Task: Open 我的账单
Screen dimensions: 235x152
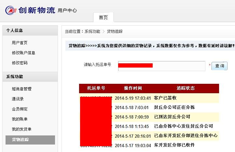Action: [20, 119]
